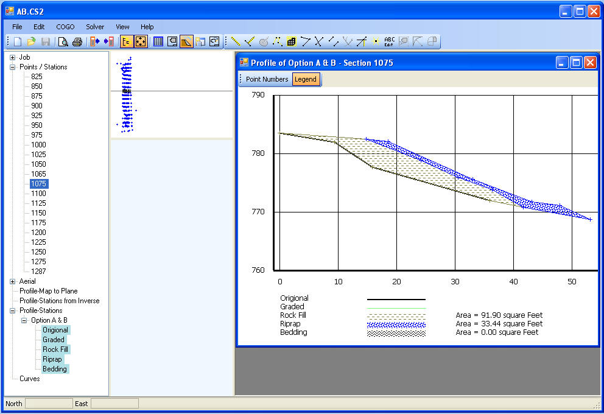
Task: Select the bent polyline tool
Action: click(x=306, y=41)
